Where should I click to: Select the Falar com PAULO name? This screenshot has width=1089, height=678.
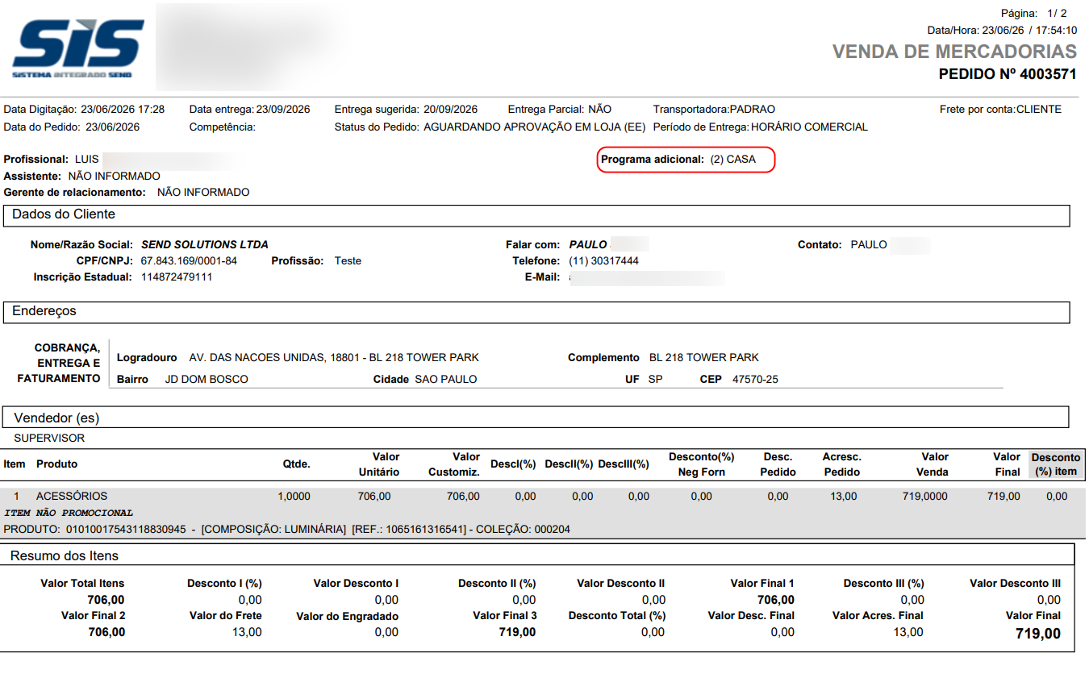[x=588, y=244]
